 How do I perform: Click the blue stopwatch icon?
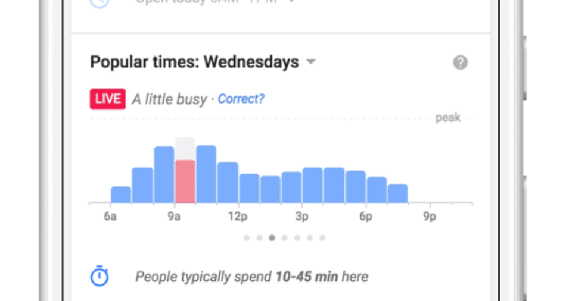point(100,276)
